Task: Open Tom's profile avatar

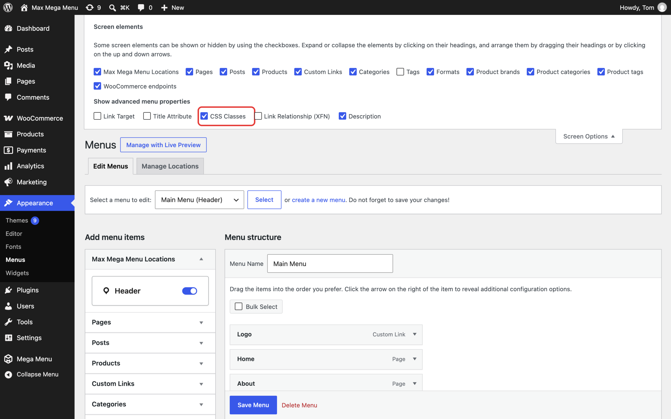Action: click(662, 8)
